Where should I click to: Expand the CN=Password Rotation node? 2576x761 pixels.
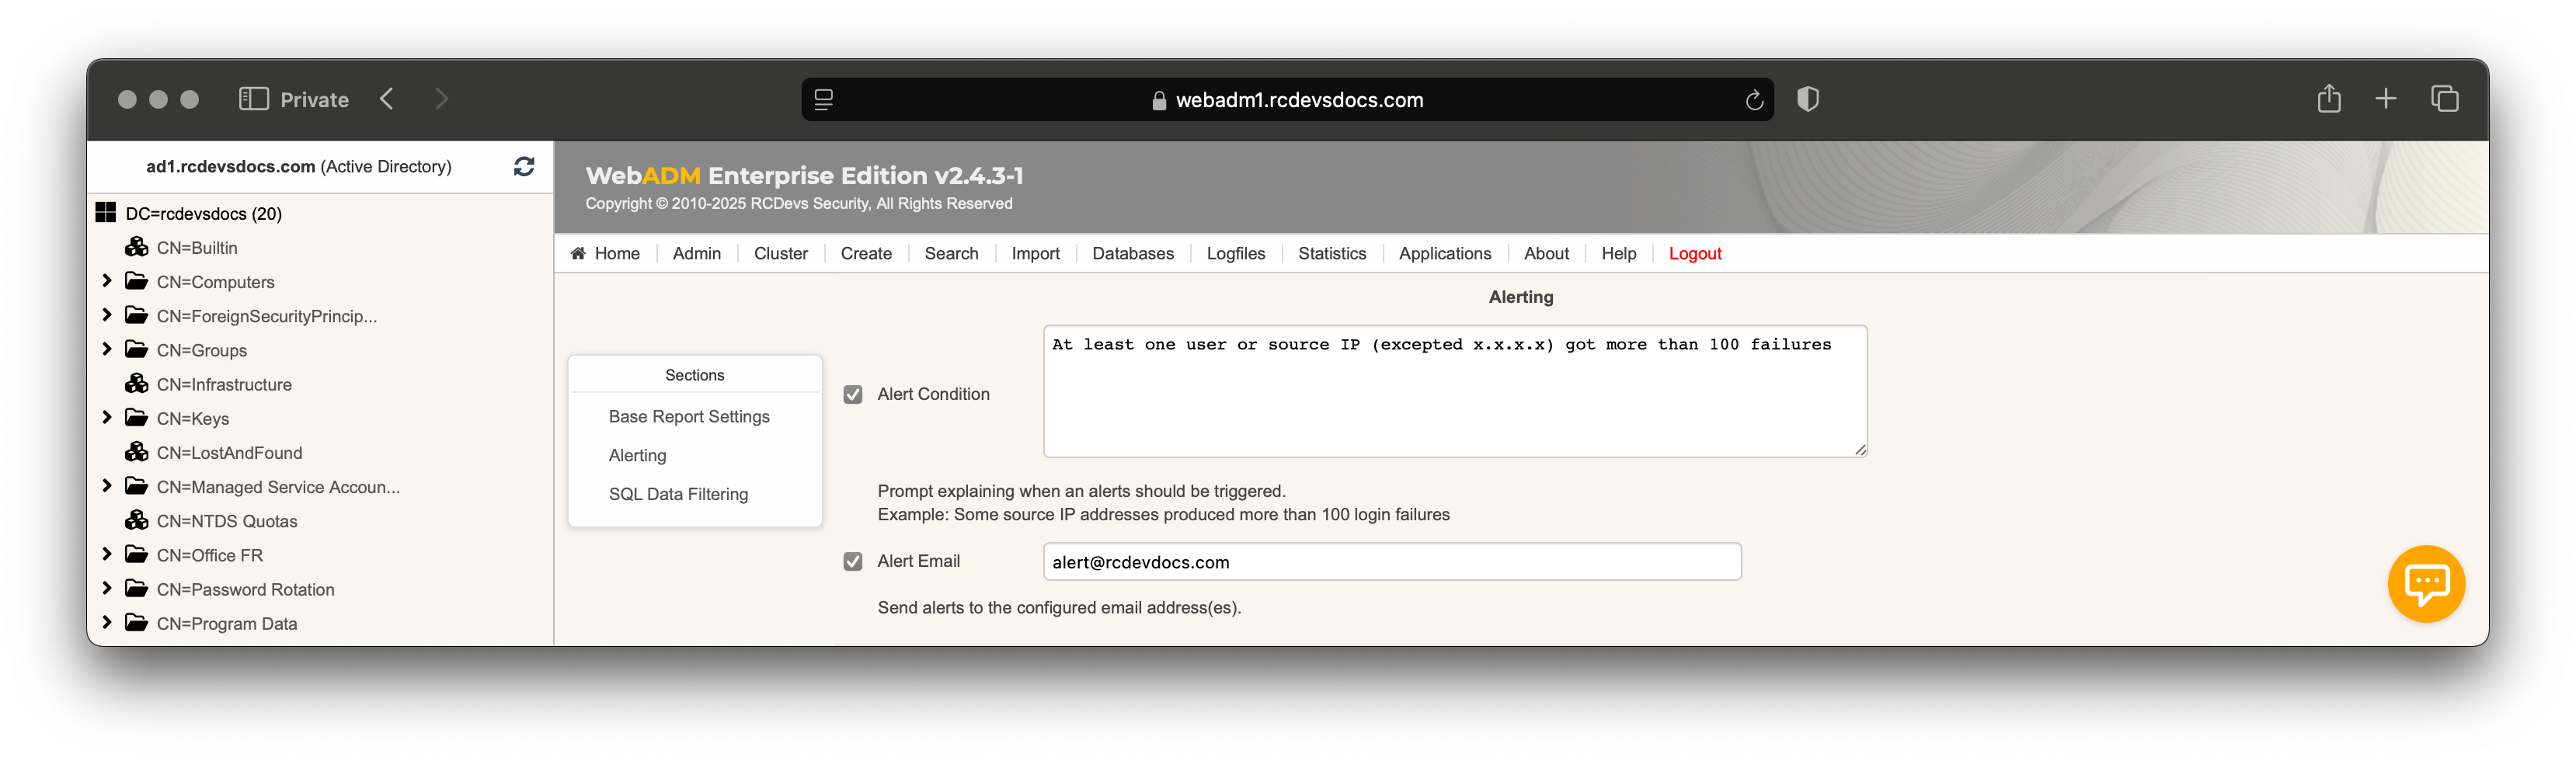pyautogui.click(x=107, y=588)
